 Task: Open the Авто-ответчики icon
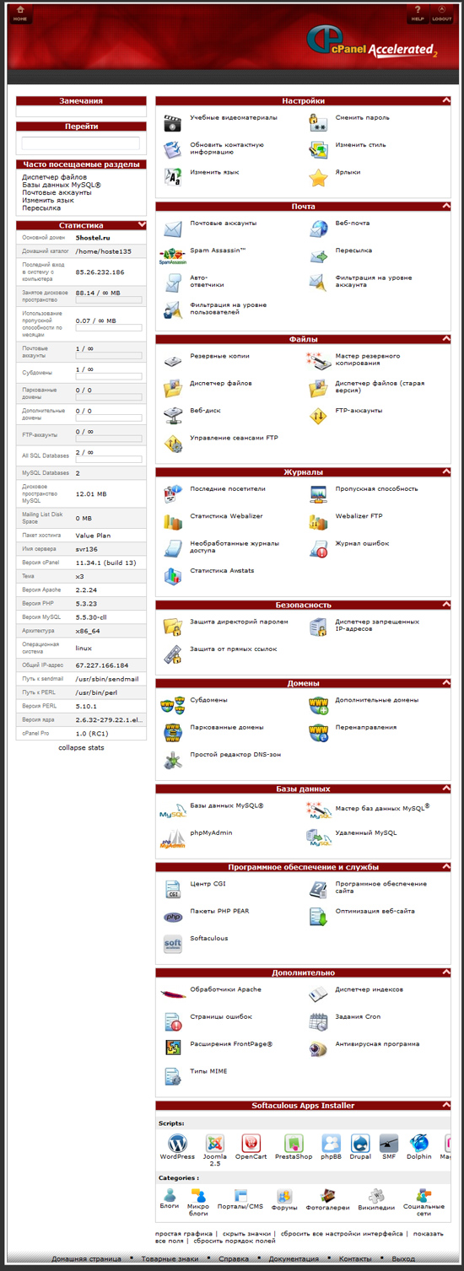(x=173, y=283)
